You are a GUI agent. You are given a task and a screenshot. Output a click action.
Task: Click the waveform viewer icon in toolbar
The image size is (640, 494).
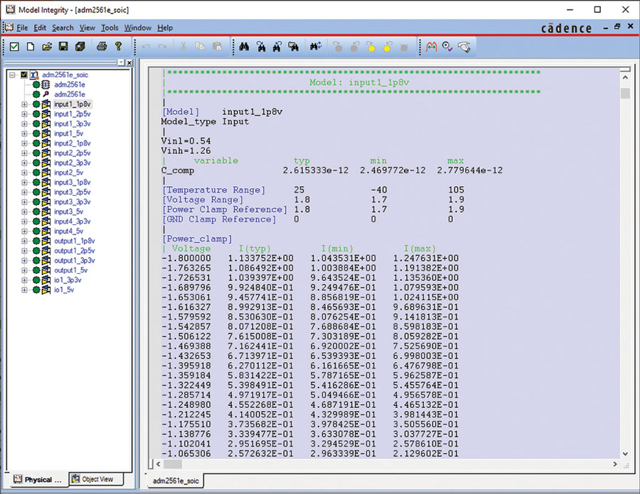(431, 47)
